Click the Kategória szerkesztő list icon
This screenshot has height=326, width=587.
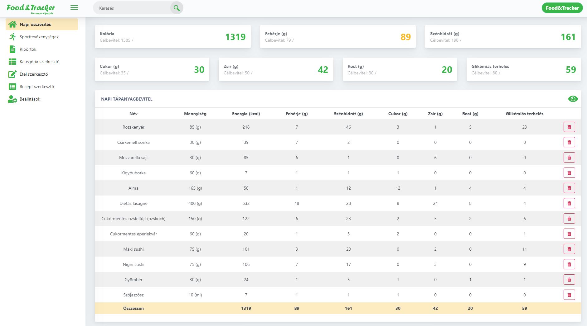click(x=12, y=62)
